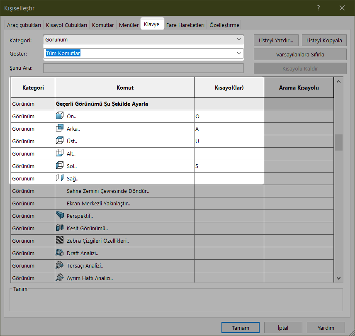Screen dimensions: 355x336
Task: Click the help question mark in title bar
Action: pos(319,8)
